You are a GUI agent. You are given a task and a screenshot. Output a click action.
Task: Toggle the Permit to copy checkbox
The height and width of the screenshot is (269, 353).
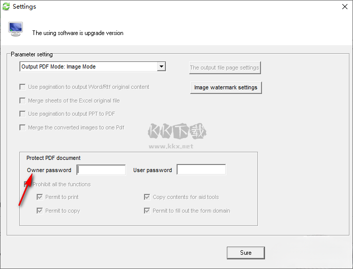(x=40, y=211)
